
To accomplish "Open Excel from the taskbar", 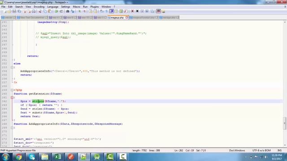I will click(x=58, y=157).
